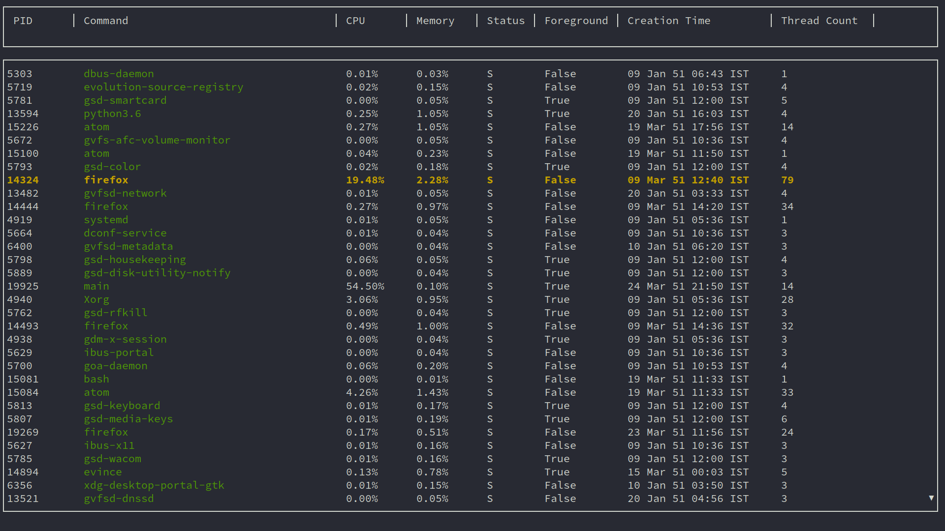Select the main process using 54.50% CPU
The width and height of the screenshot is (945, 531).
tap(96, 286)
